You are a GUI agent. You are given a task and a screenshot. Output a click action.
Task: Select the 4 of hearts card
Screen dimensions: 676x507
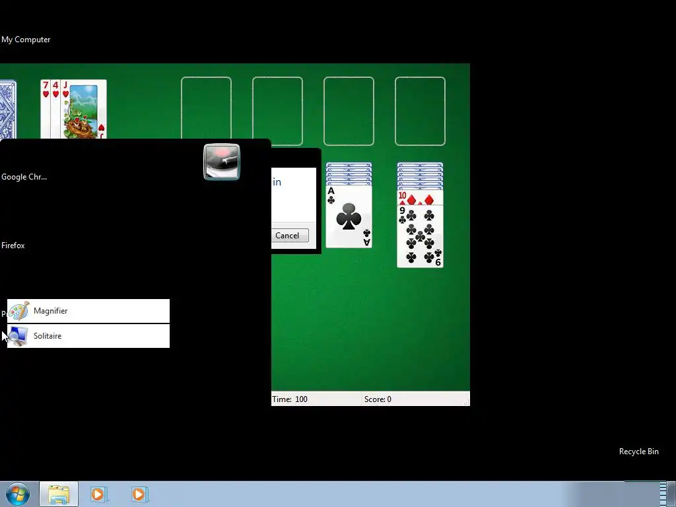click(55, 109)
